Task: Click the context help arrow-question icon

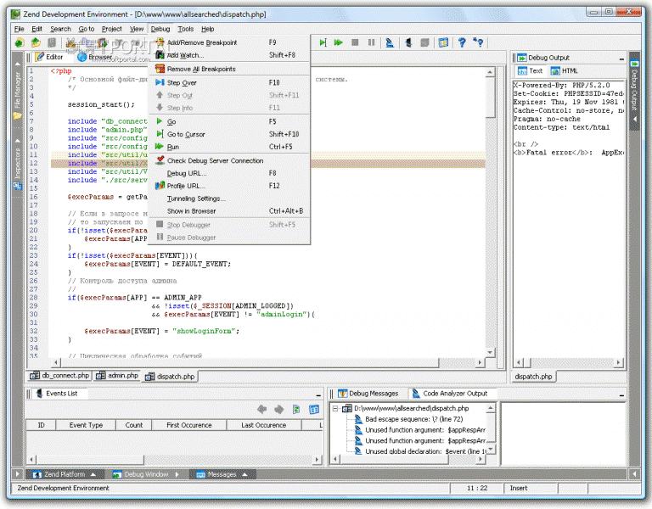Action: (478, 42)
